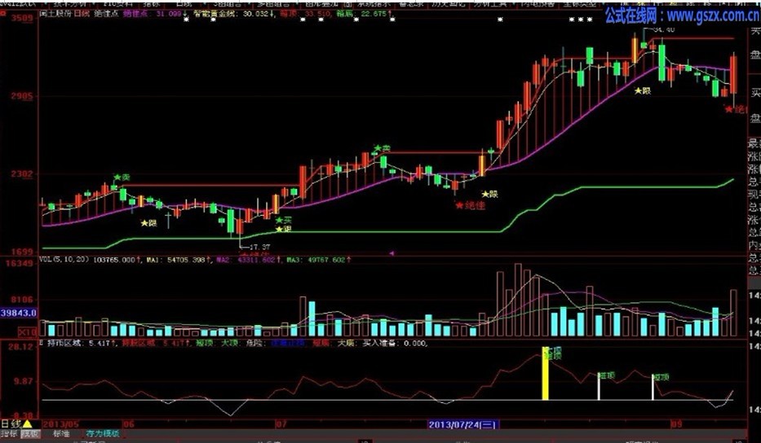Click the 16349 volume axis label
This screenshot has height=443, width=761.
(20, 264)
